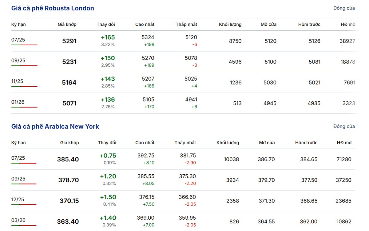This screenshot has width=369, height=231.
Task: Select "Kỳ hạn" header in Robusta table
Action: [18, 25]
